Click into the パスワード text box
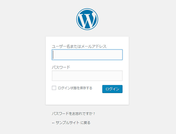Screen dimensions: 176x134 pyautogui.click(x=87, y=76)
